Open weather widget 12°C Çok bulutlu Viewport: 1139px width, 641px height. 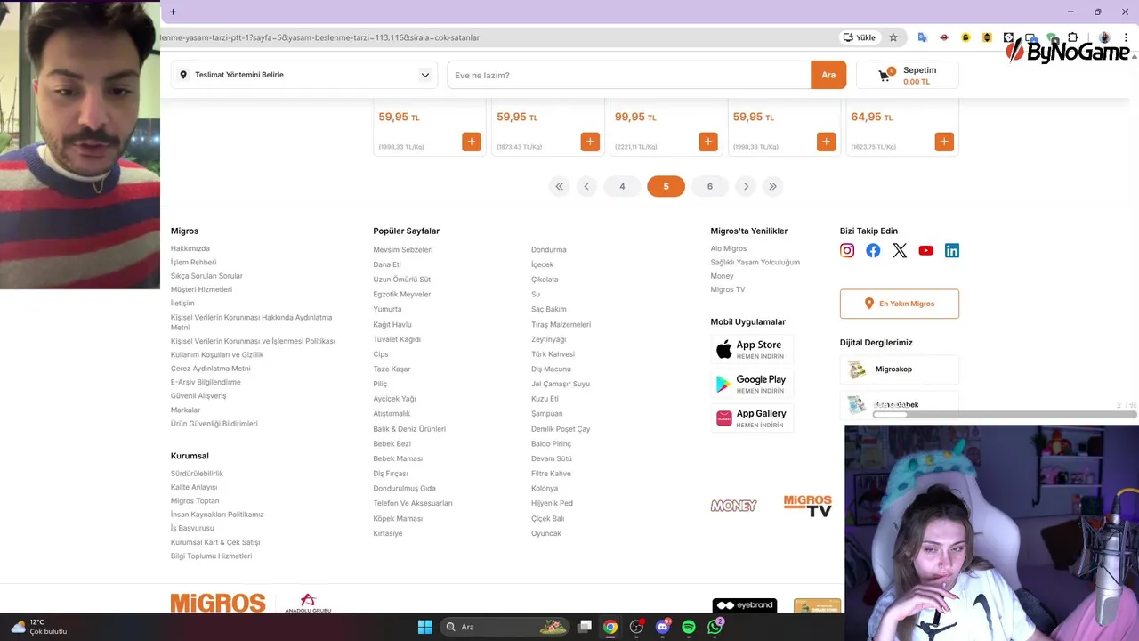pos(38,627)
